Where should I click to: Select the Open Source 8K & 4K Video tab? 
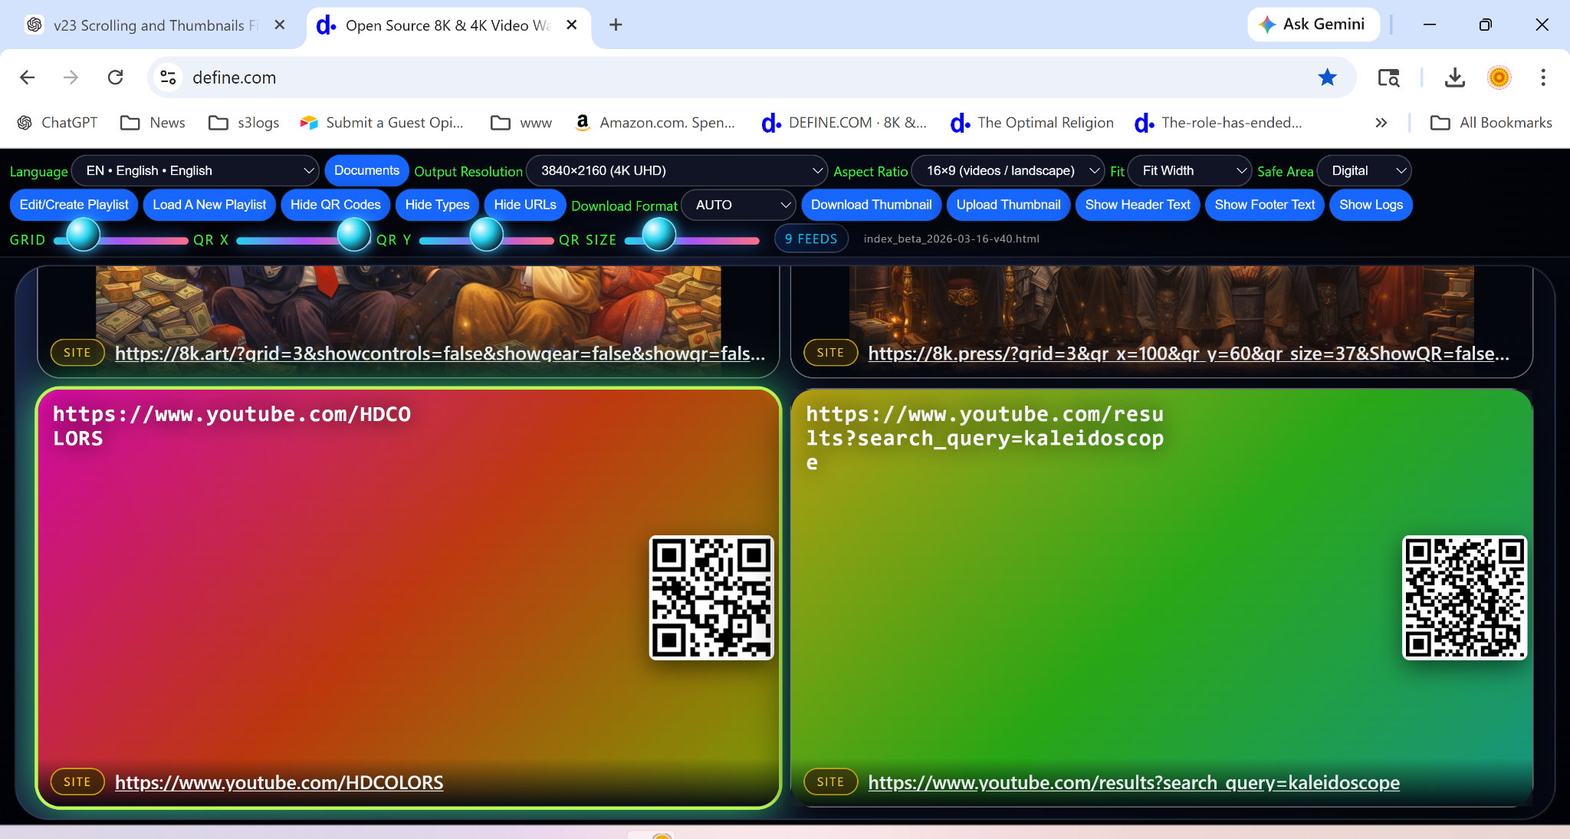448,25
